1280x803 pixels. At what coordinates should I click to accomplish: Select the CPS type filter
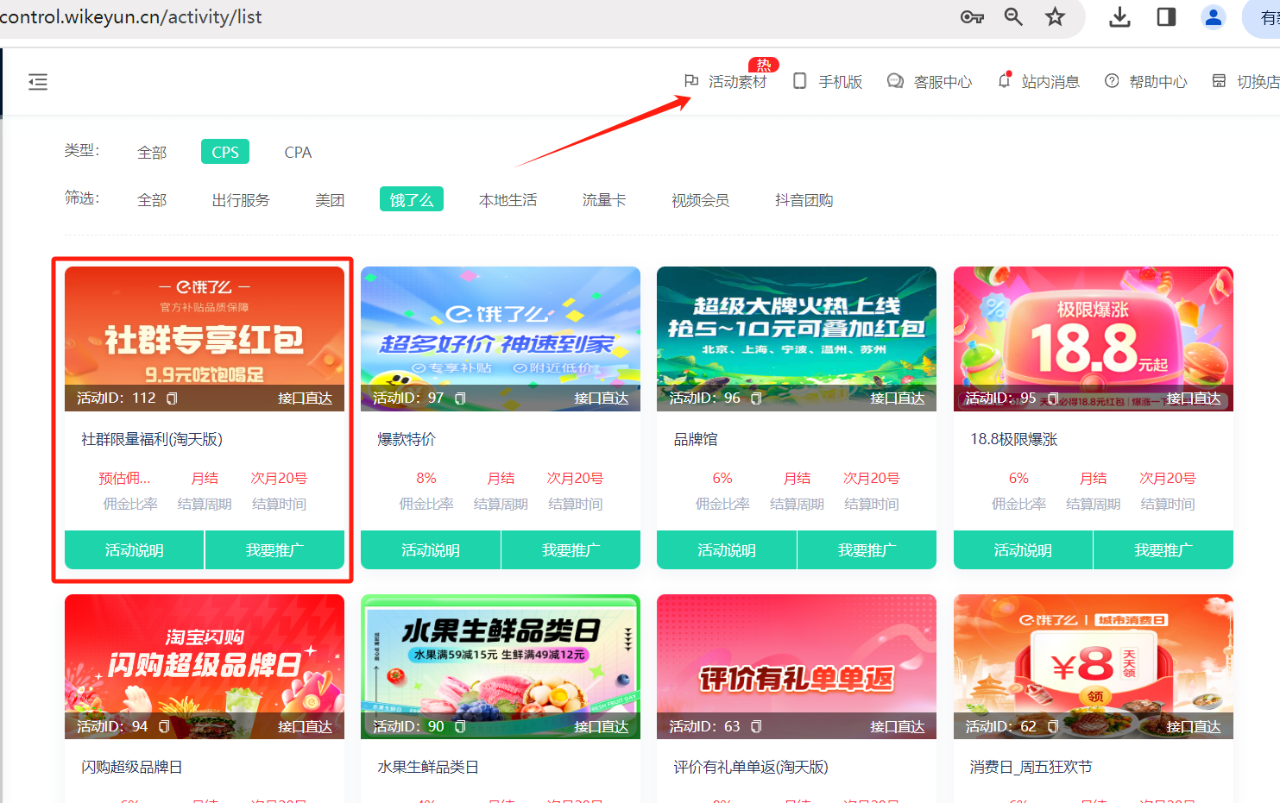pos(225,152)
